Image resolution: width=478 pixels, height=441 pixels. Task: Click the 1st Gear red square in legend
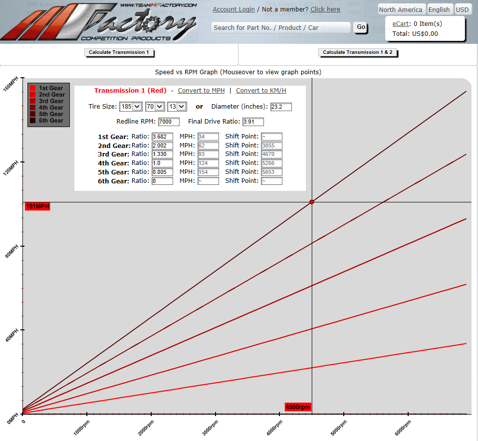pos(32,88)
